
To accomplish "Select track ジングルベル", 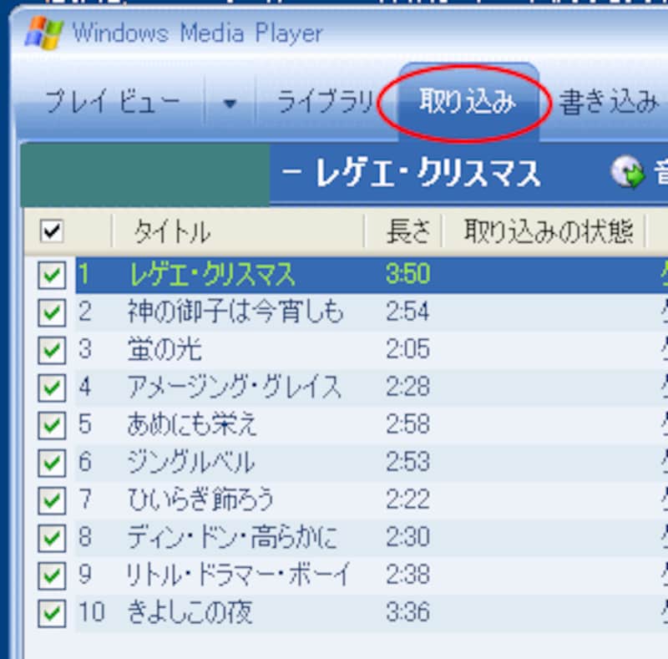I will coord(191,462).
